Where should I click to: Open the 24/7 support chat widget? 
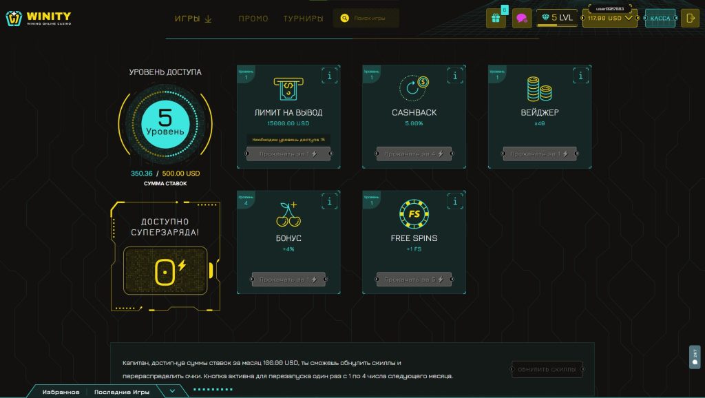click(695, 357)
